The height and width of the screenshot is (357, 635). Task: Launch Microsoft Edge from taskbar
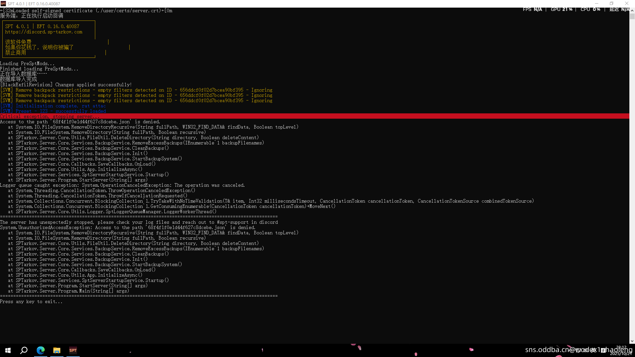coord(41,350)
